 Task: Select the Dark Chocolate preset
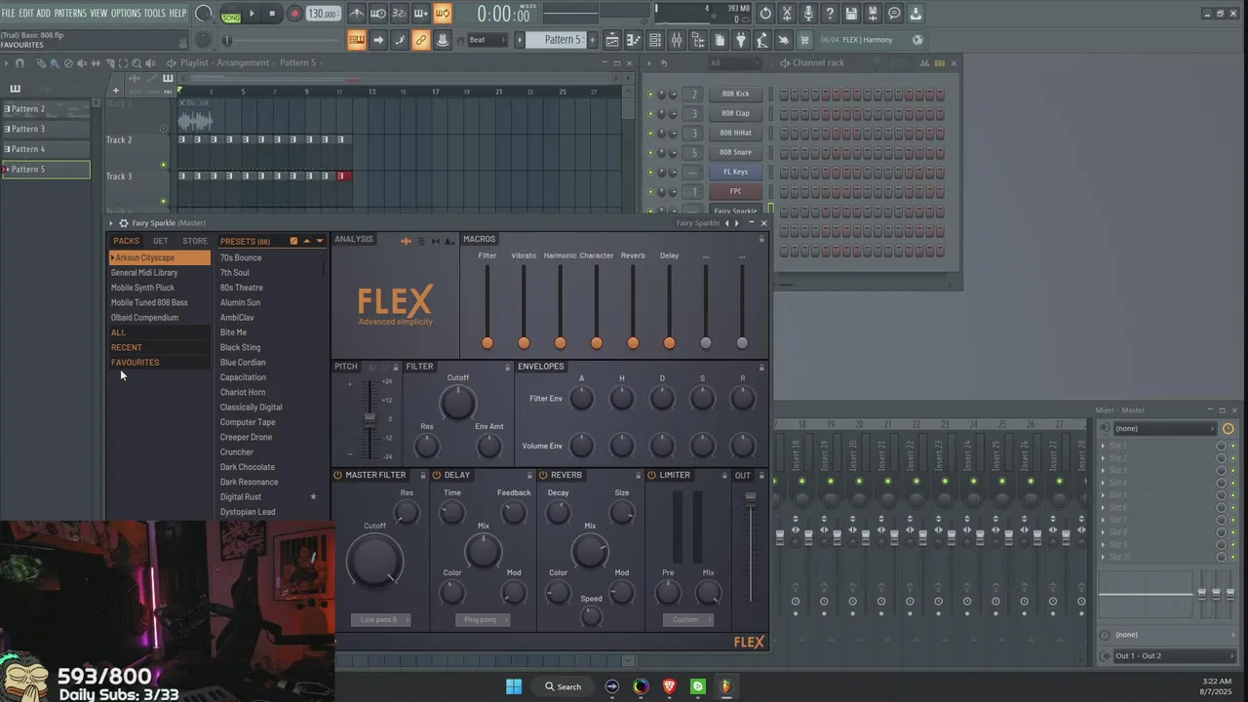coord(248,467)
